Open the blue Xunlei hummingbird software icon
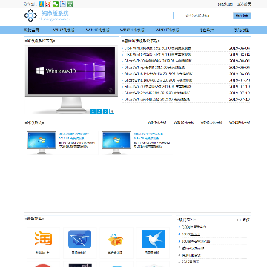This screenshot has height=267, width=267. (x=153, y=239)
